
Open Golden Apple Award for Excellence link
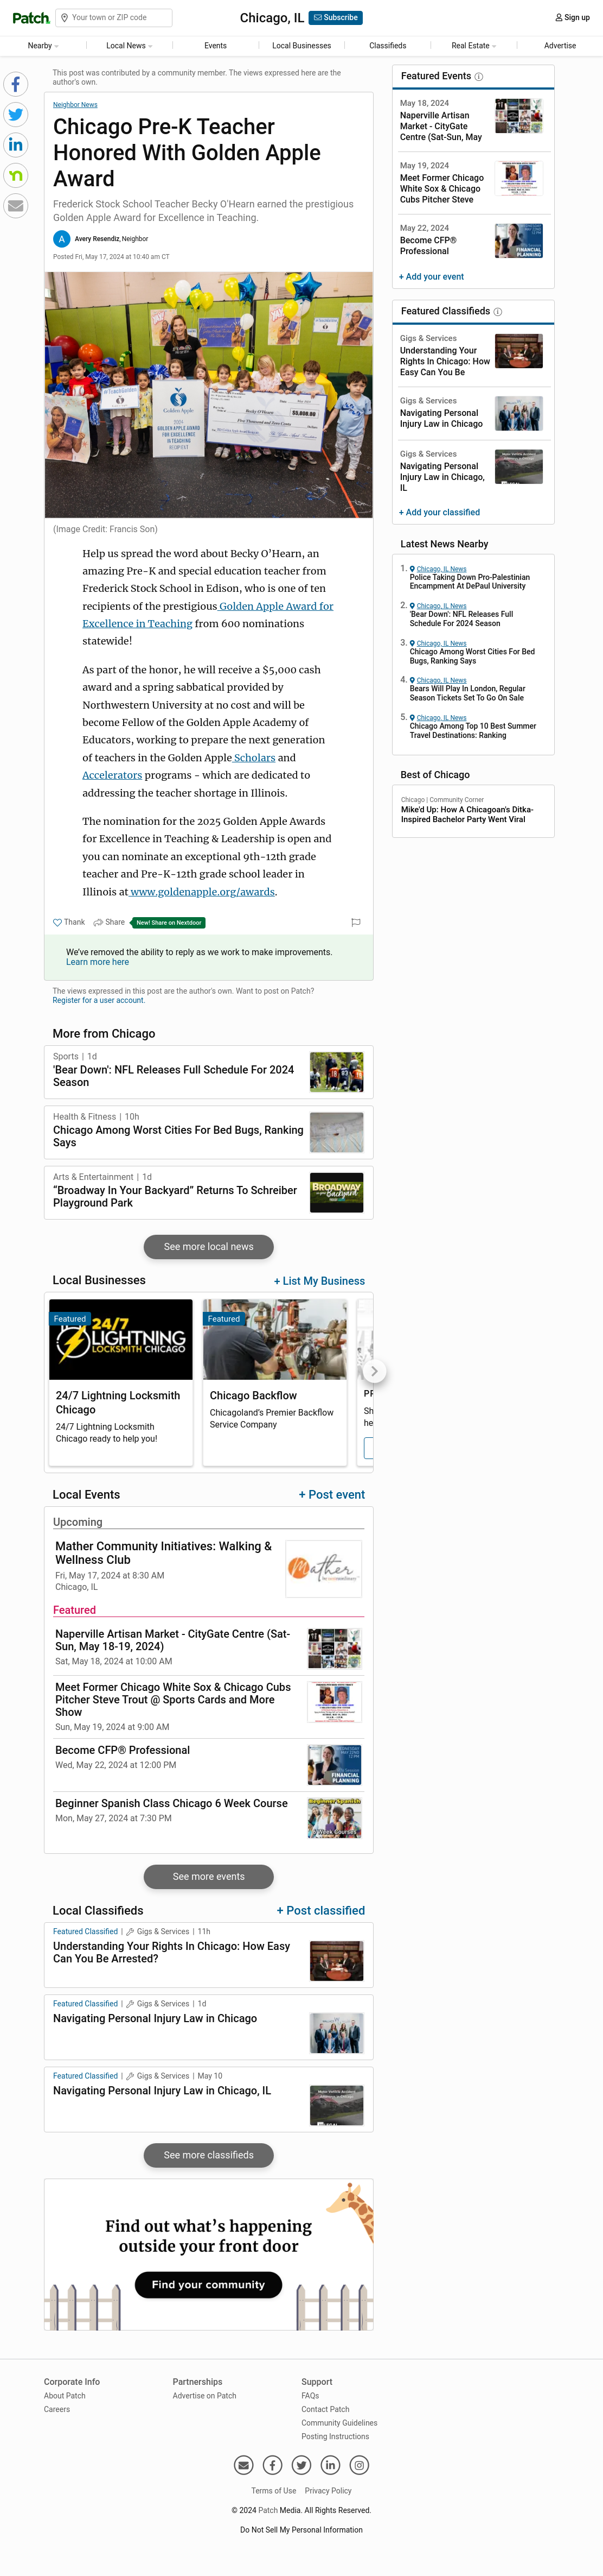point(208,615)
